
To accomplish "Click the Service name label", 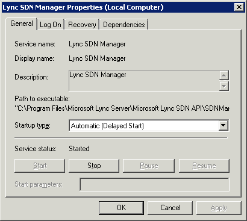I will [x=35, y=44].
